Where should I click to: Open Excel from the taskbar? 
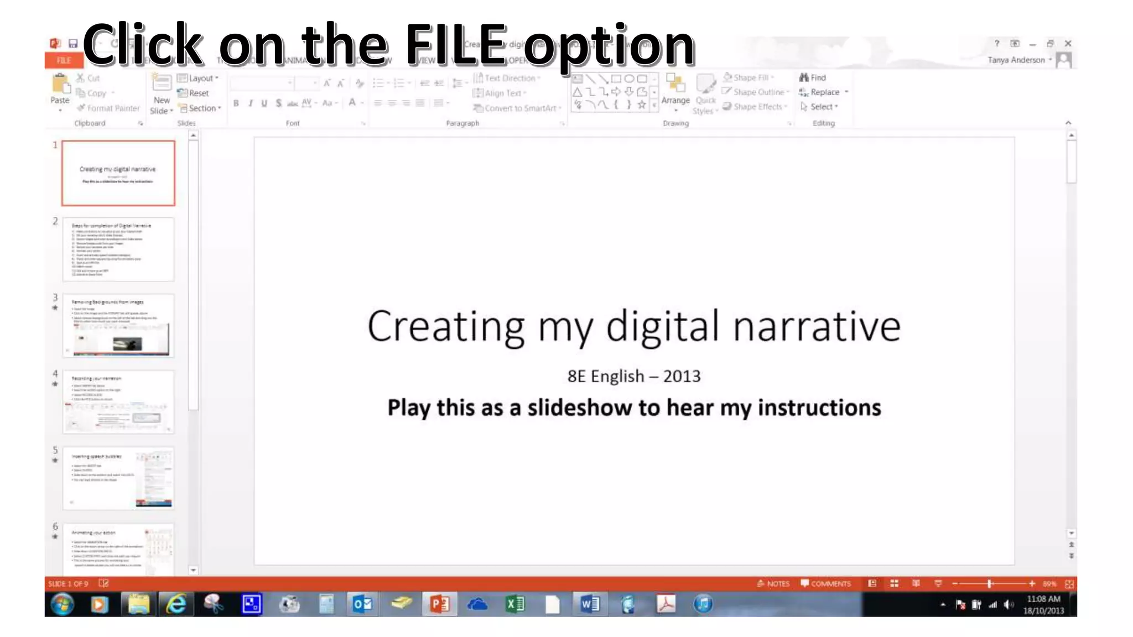(515, 604)
